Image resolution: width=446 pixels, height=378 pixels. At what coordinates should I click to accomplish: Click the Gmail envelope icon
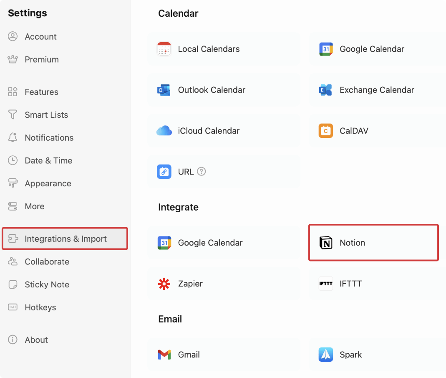(x=164, y=355)
